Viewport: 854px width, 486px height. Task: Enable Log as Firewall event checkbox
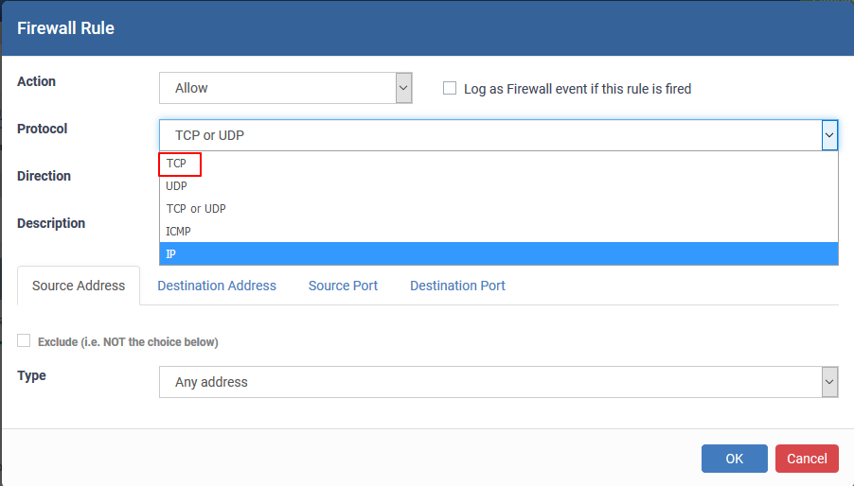(450, 88)
